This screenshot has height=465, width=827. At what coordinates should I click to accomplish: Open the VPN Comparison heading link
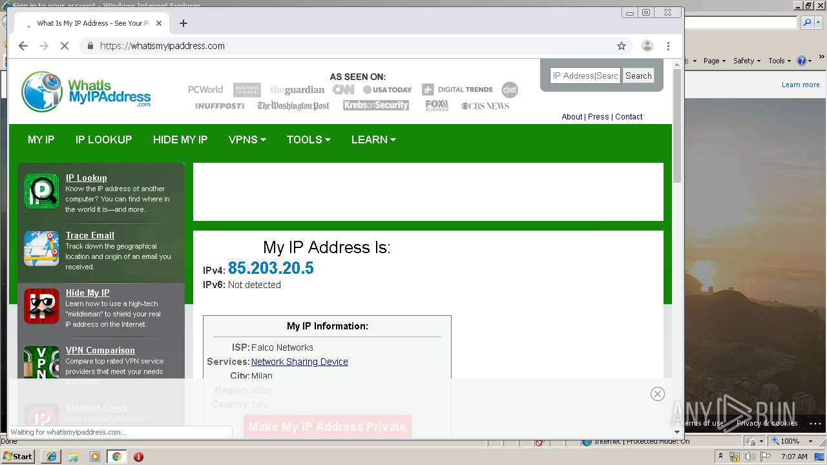100,350
